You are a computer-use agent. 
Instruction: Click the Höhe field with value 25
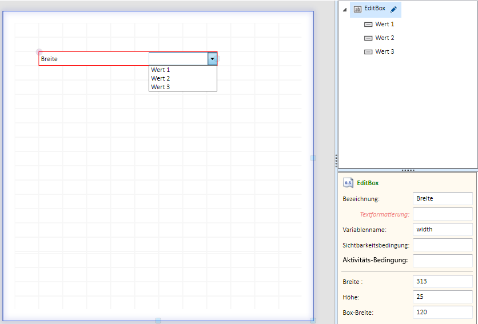coord(443,297)
